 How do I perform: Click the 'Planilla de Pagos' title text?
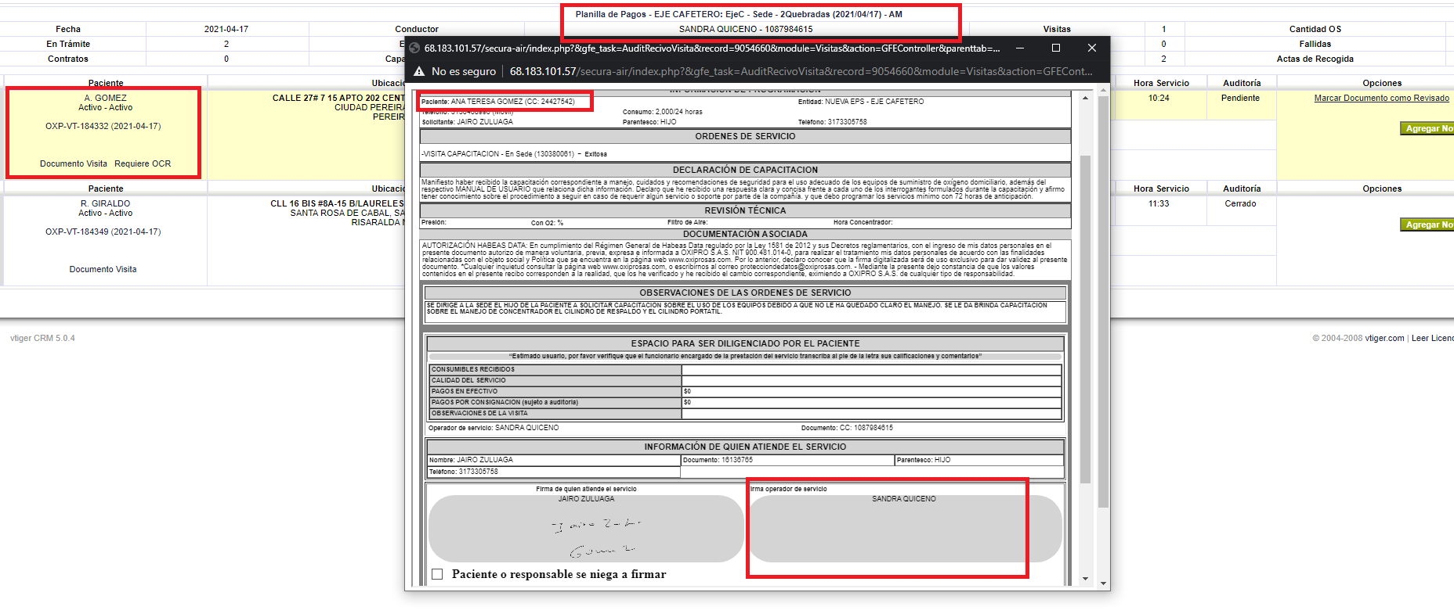coord(739,14)
